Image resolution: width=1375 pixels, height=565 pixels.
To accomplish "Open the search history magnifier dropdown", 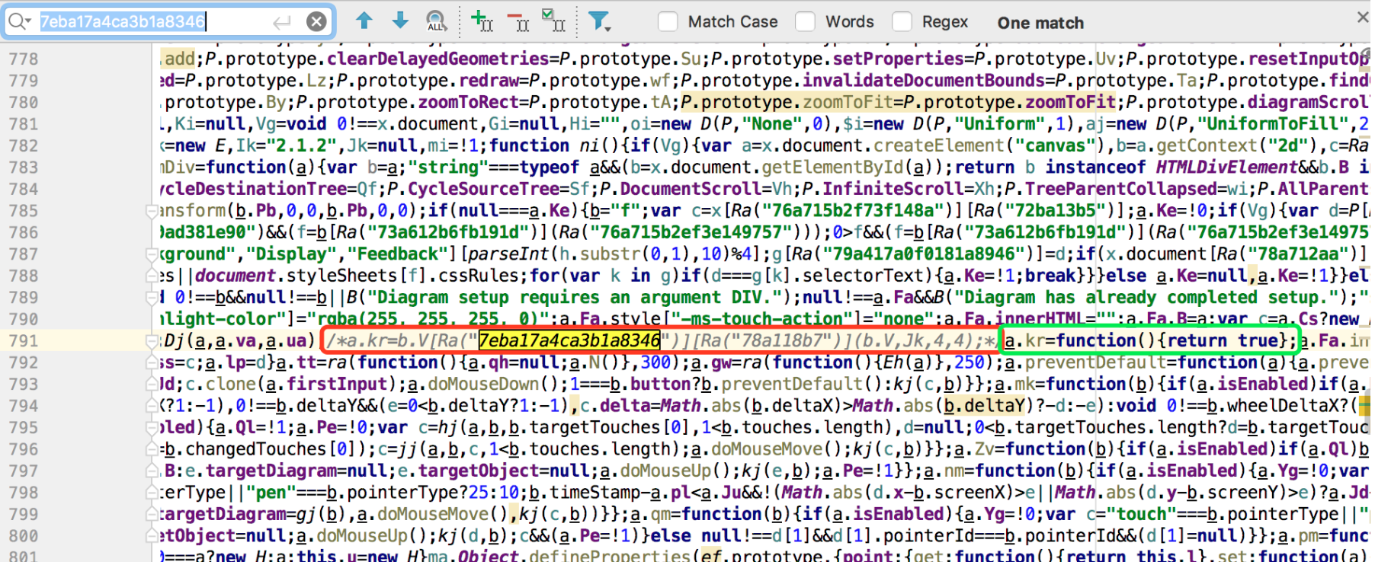I will (x=20, y=21).
